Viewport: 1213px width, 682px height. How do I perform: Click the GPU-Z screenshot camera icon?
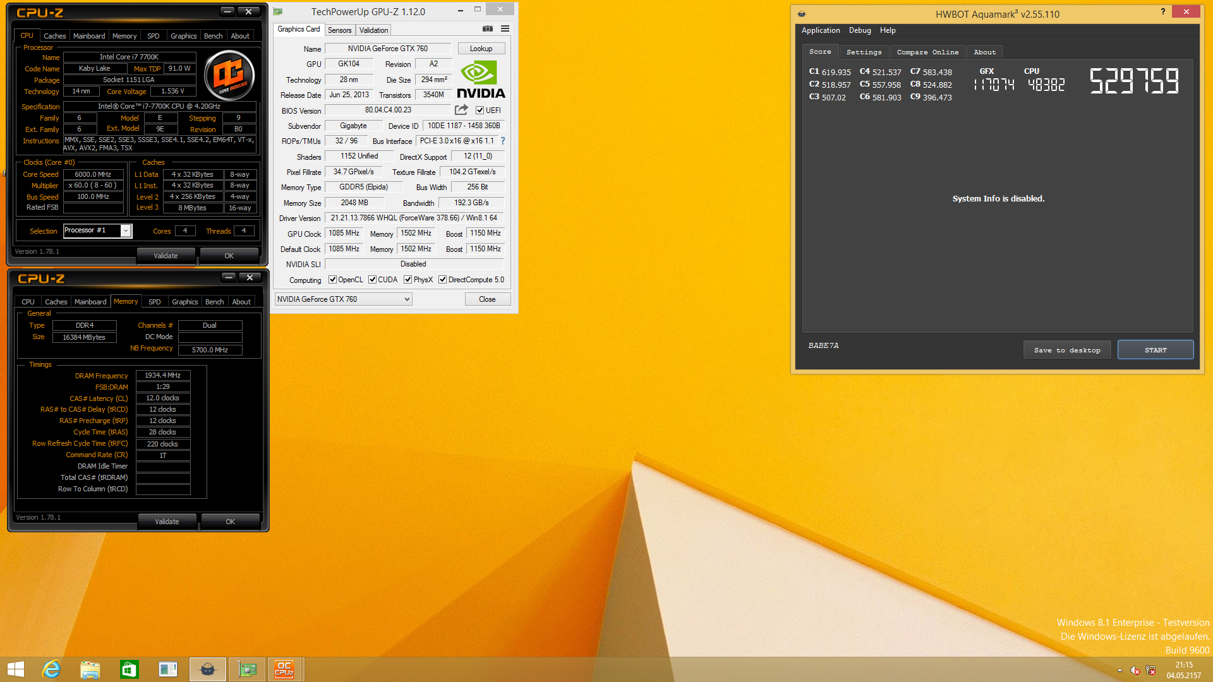(x=487, y=28)
